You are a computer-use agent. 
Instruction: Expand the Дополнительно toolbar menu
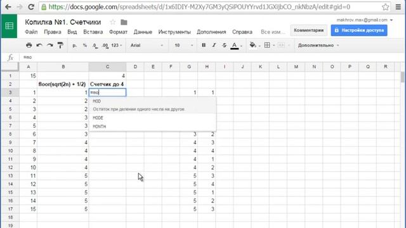[318, 45]
